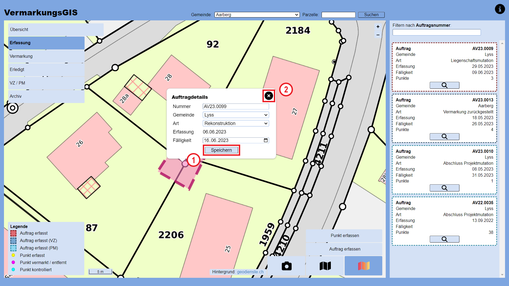The image size is (509, 286).
Task: Change the Gemeinde selection in Auftragdetails
Action: click(x=236, y=115)
